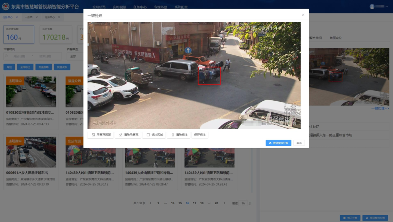Viewport: 393px width, 222px height.
Task: Click the 开始日期 start date field
Action: (x=20, y=56)
